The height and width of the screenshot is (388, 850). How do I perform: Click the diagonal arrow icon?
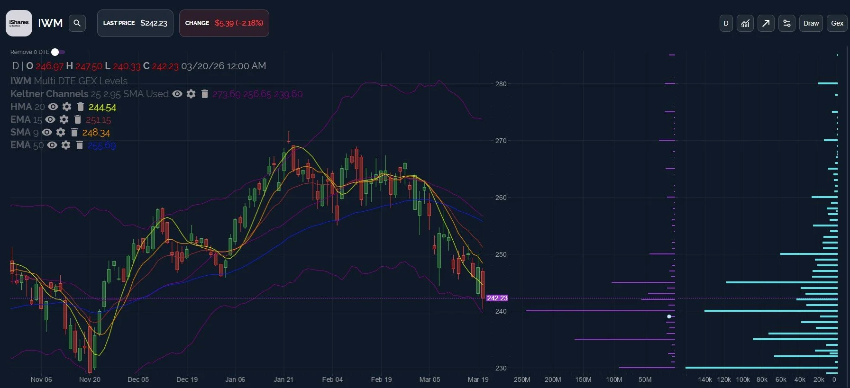tap(766, 23)
